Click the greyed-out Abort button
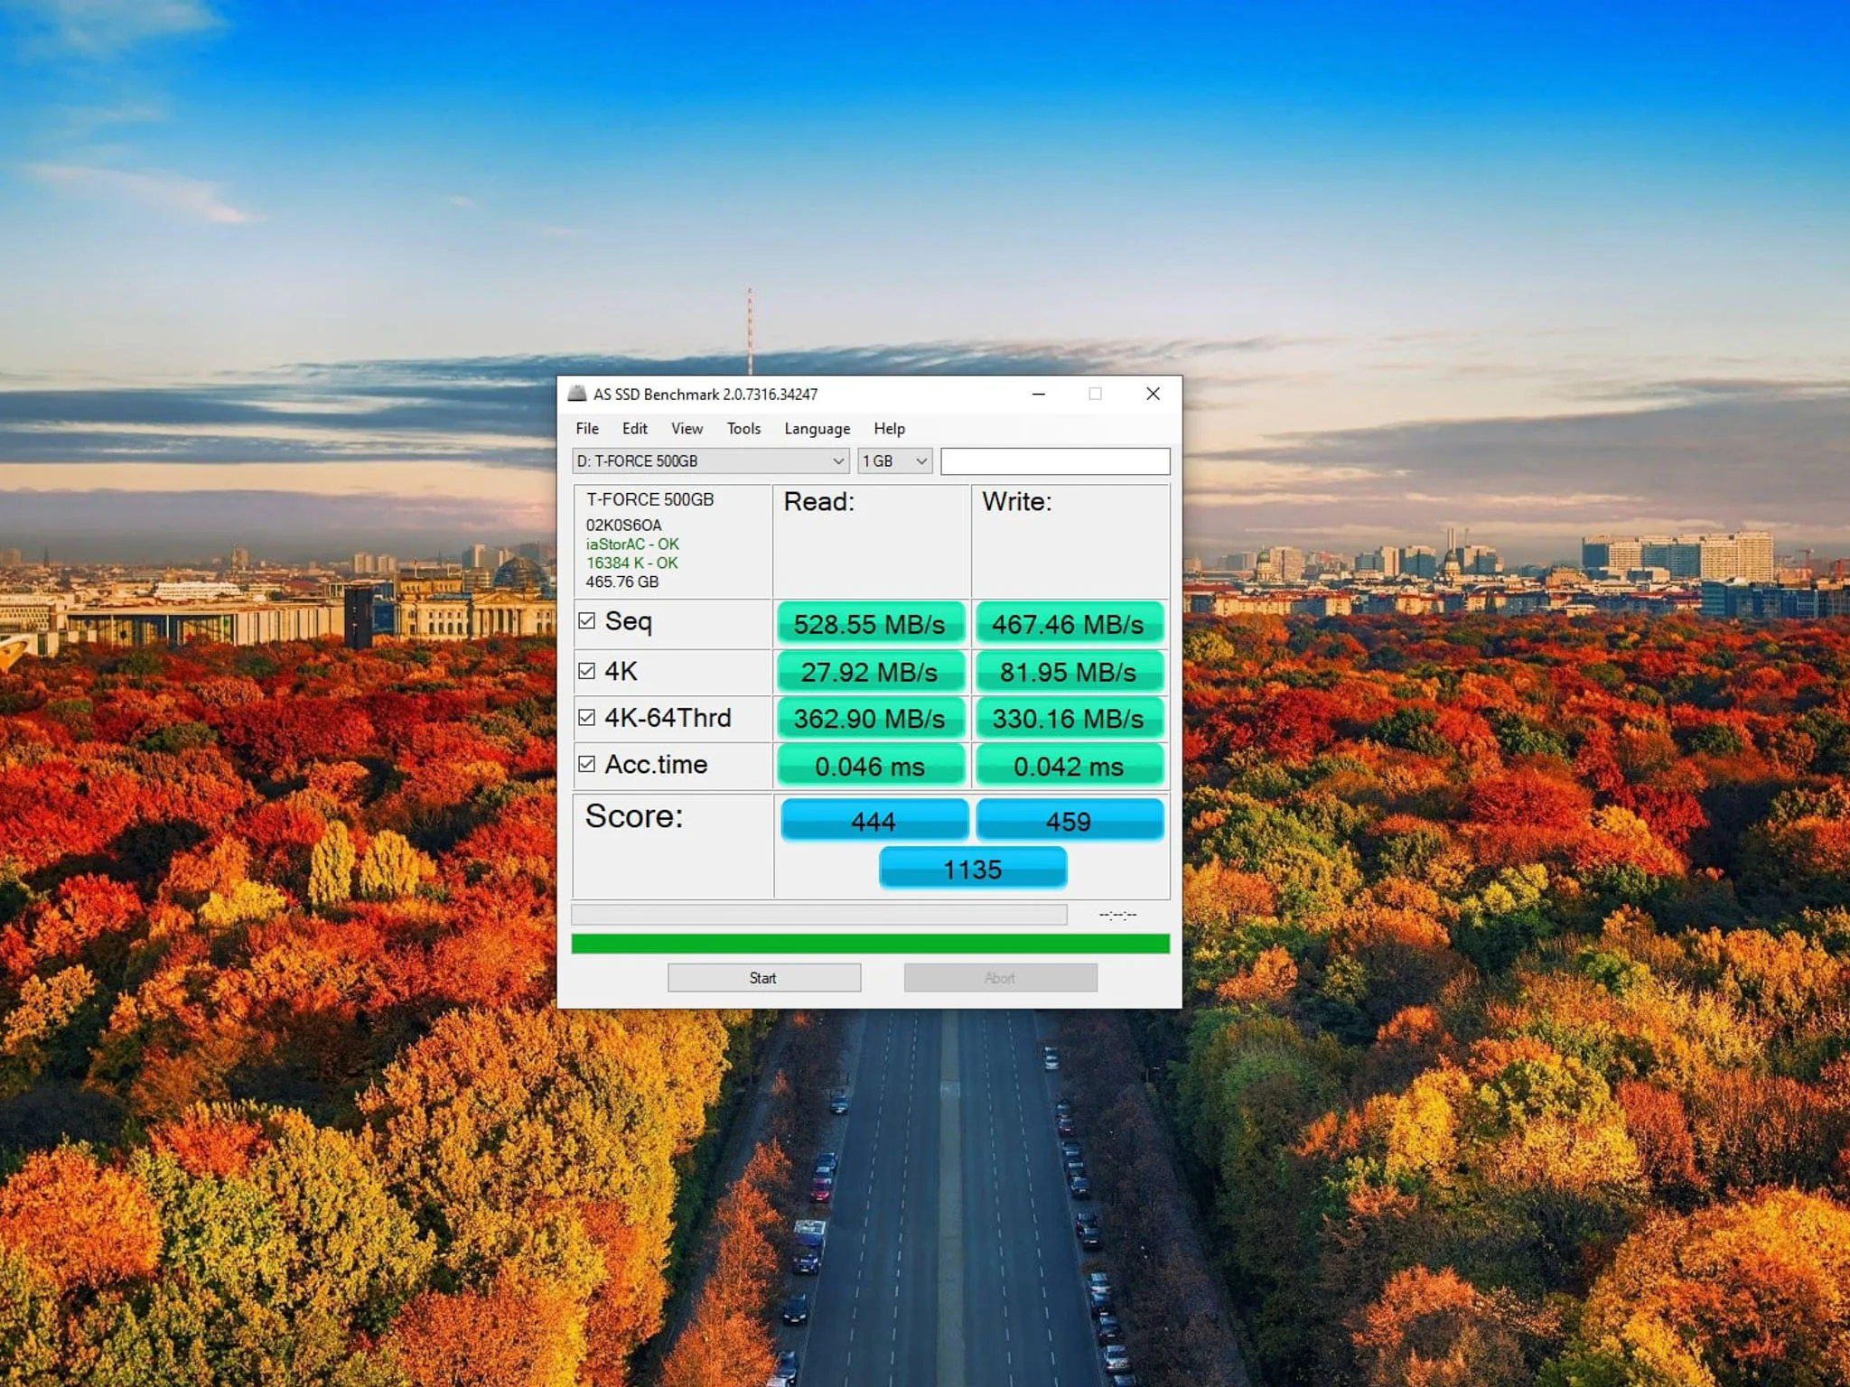 click(1001, 978)
